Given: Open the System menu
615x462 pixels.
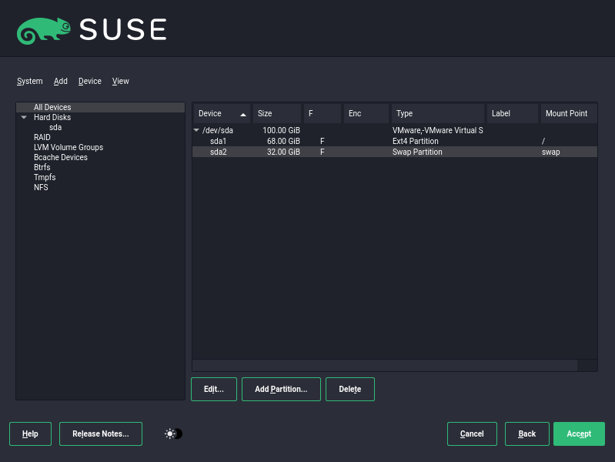Looking at the screenshot, I should click(x=30, y=82).
